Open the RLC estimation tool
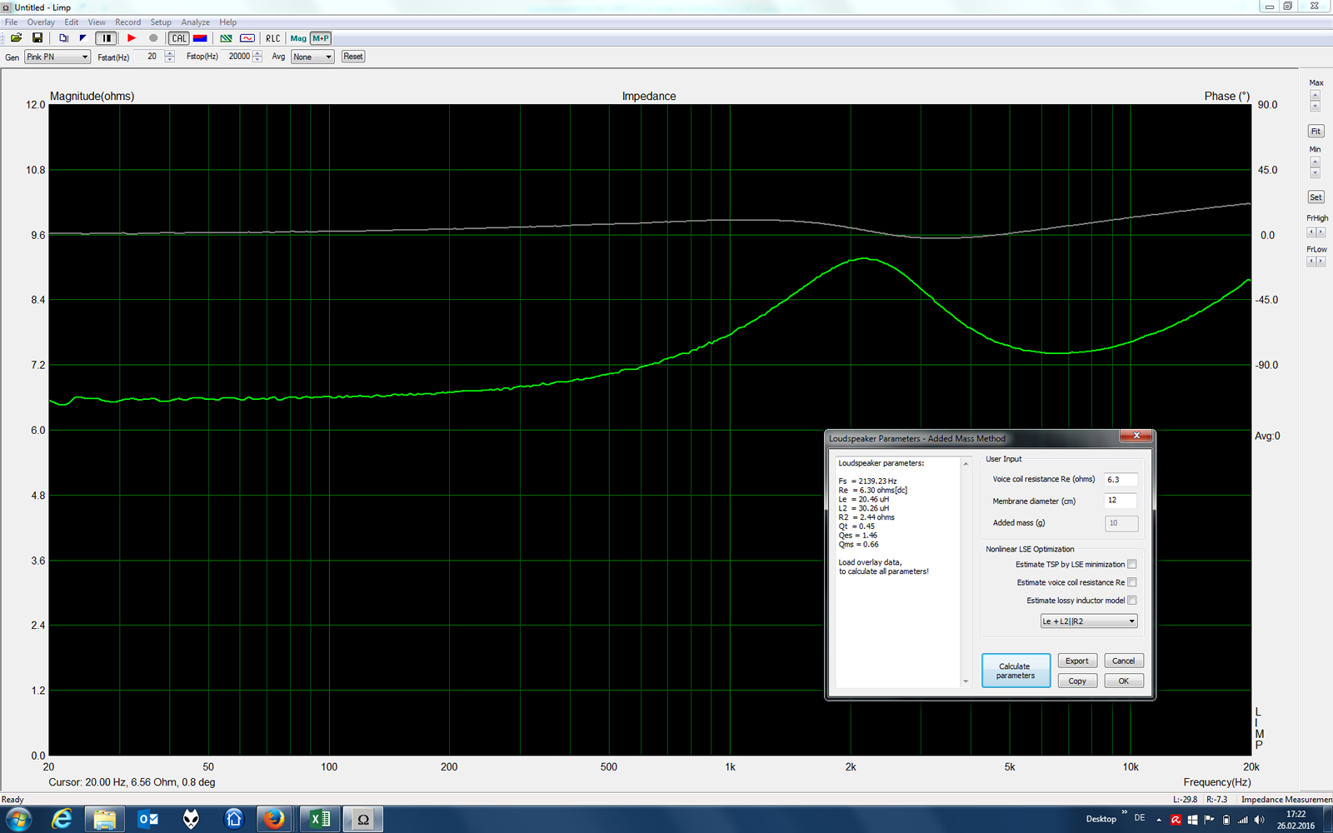This screenshot has height=833, width=1333. 273,38
